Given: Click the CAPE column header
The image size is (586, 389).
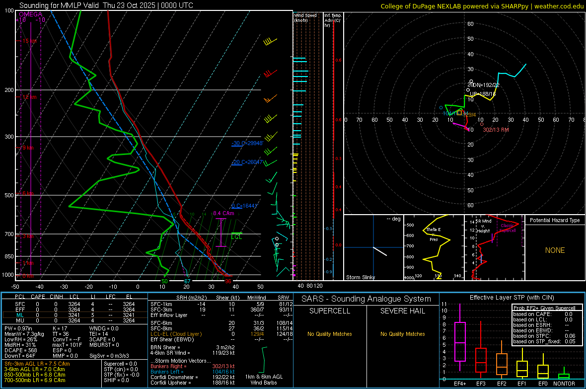Looking at the screenshot, I should [38, 297].
